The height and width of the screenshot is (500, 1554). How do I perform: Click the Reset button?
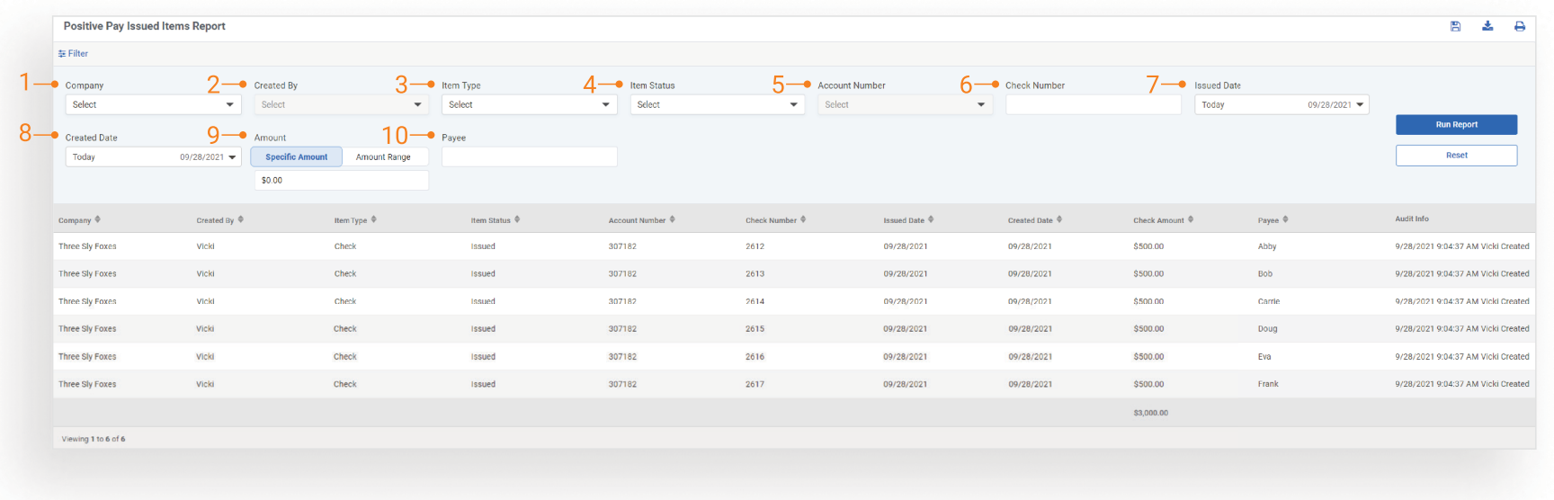point(1456,156)
